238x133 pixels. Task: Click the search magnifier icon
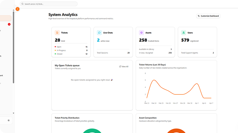point(22,4)
